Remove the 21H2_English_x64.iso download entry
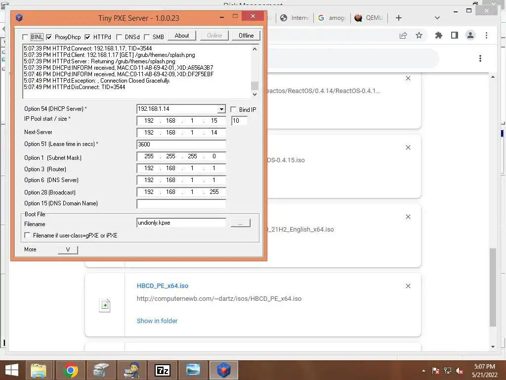The width and height of the screenshot is (506, 380). pos(408,217)
